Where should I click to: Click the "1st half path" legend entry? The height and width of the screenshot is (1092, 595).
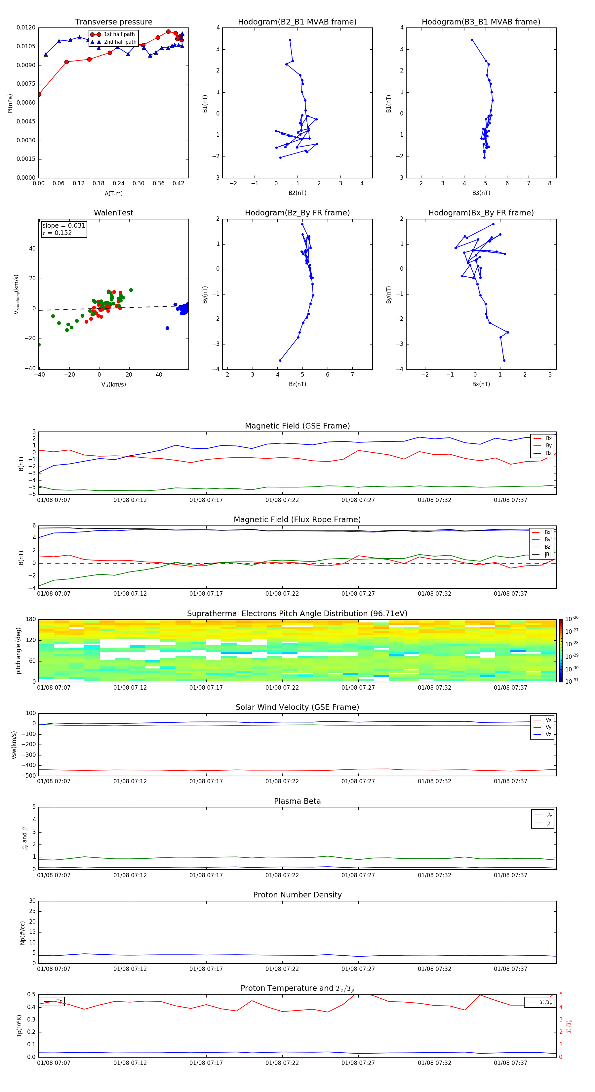[113, 34]
